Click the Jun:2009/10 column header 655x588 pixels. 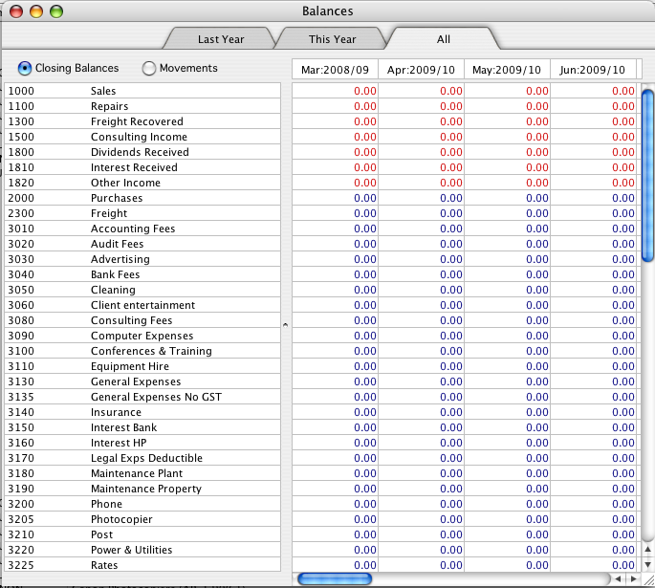pyautogui.click(x=593, y=70)
